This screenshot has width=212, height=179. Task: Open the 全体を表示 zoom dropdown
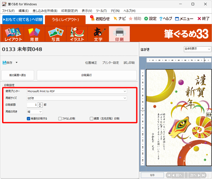point(197,49)
